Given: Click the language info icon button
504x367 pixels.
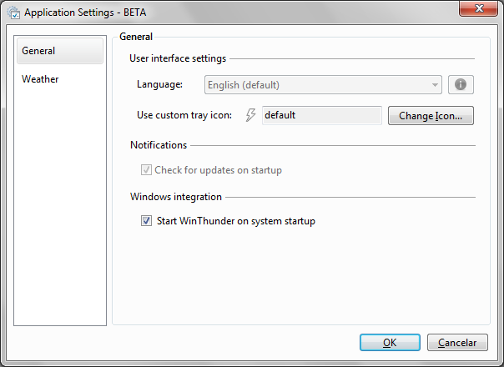Looking at the screenshot, I should [461, 85].
